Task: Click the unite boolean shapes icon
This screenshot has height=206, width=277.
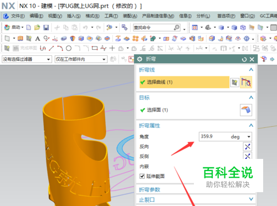Action: click(x=153, y=38)
